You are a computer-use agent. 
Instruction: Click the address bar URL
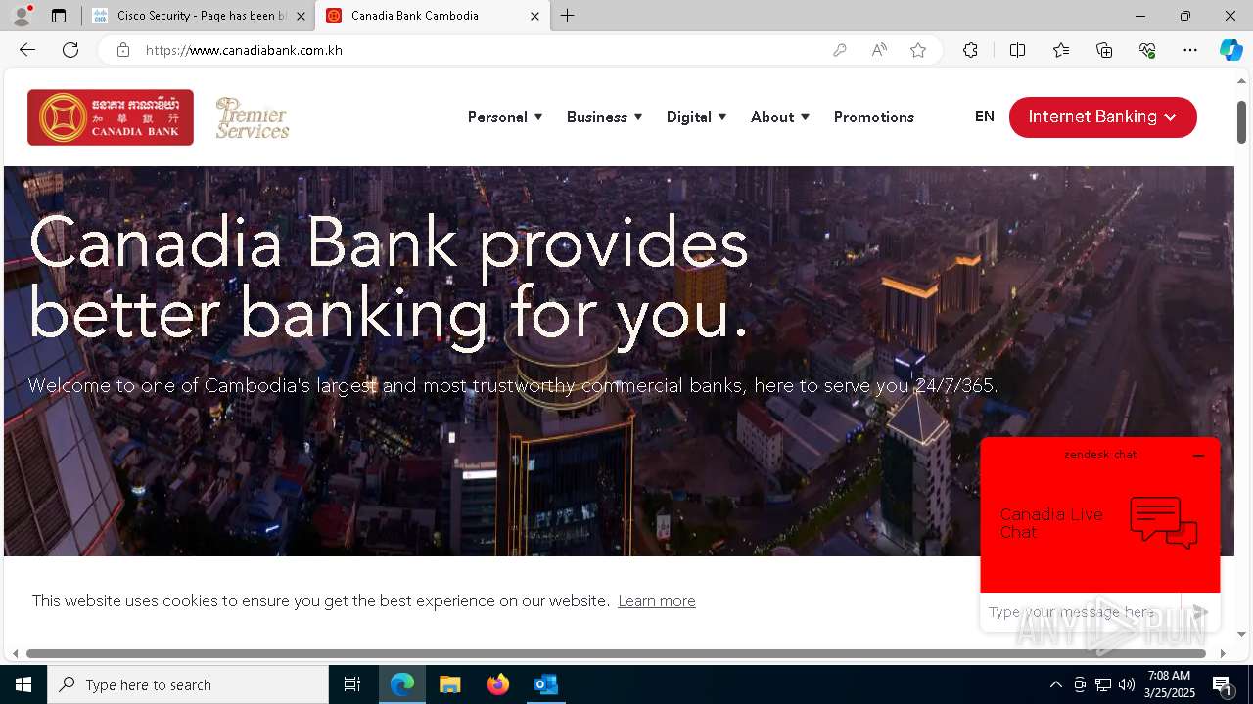pos(244,50)
